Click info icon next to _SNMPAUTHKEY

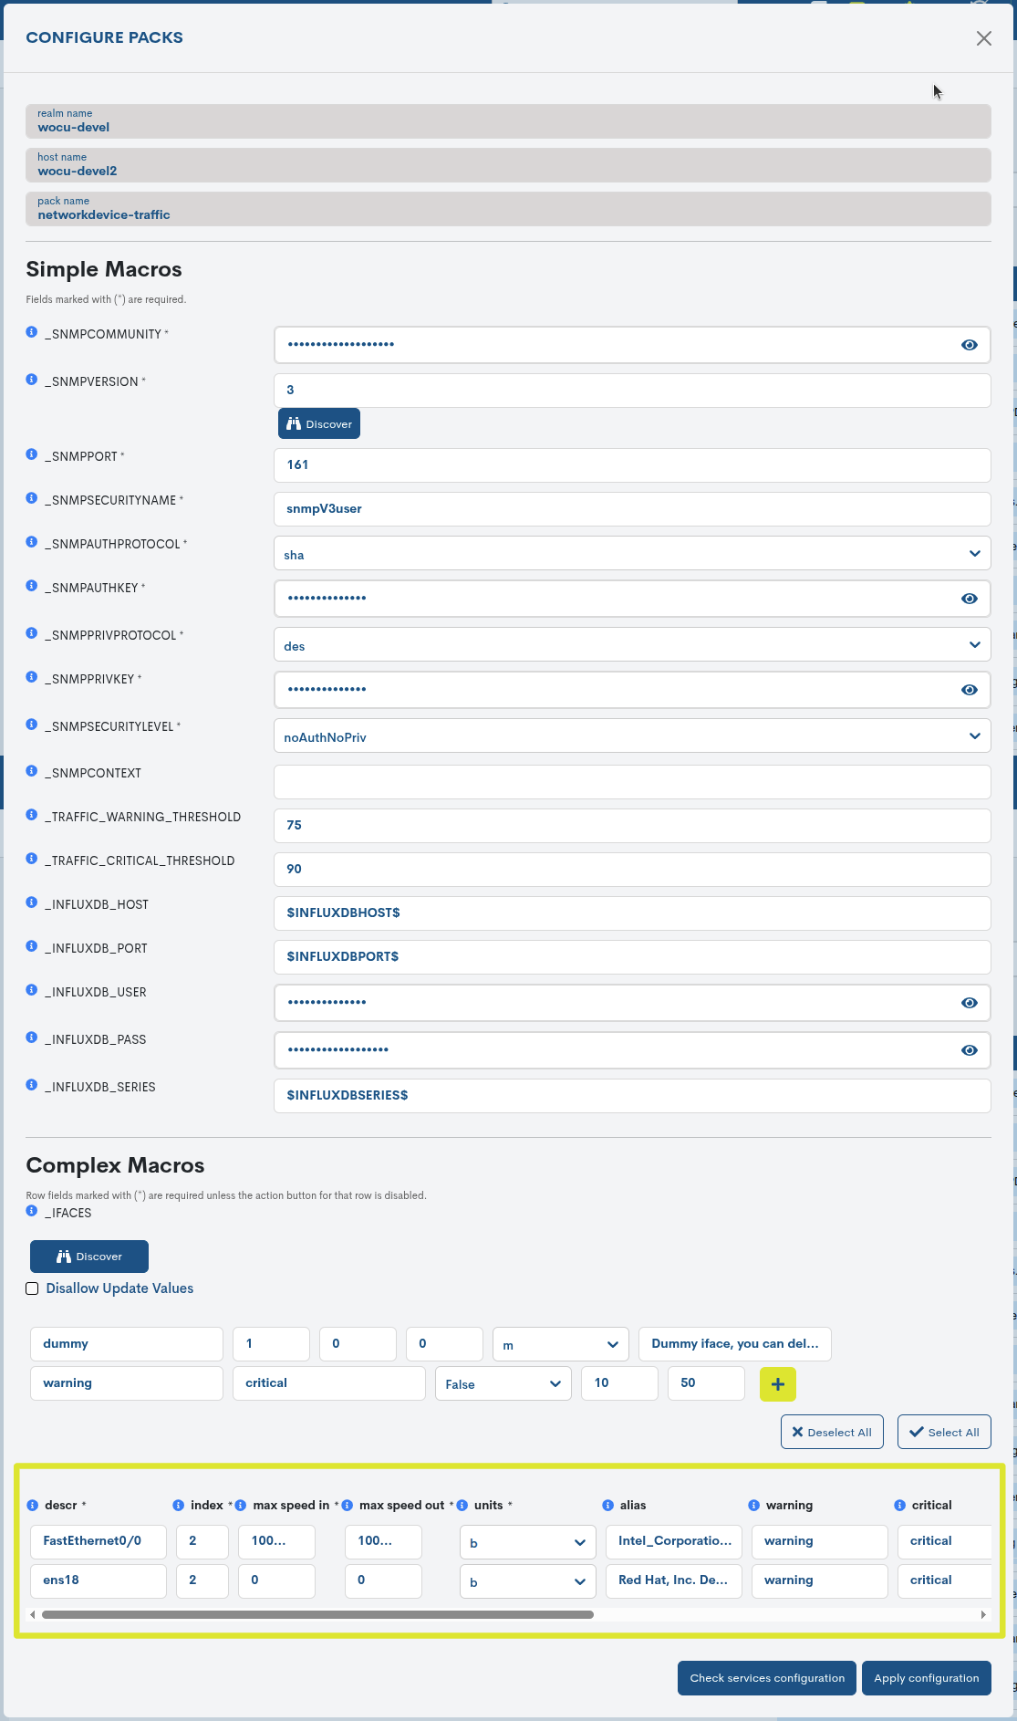[32, 586]
